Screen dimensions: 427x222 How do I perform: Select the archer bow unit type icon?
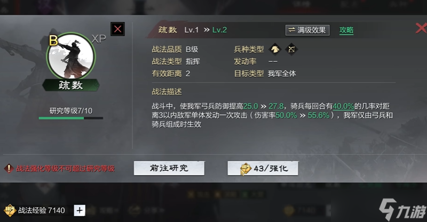point(291,49)
